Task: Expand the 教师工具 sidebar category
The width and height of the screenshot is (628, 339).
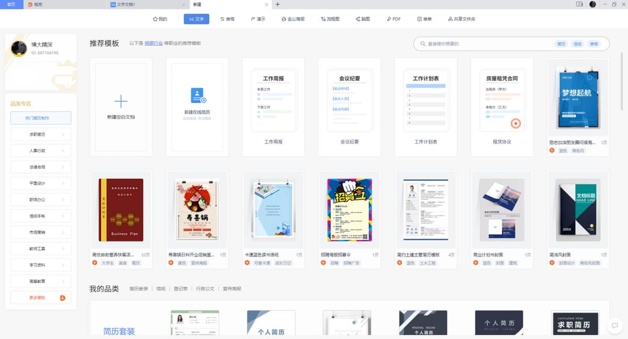Action: (40, 248)
